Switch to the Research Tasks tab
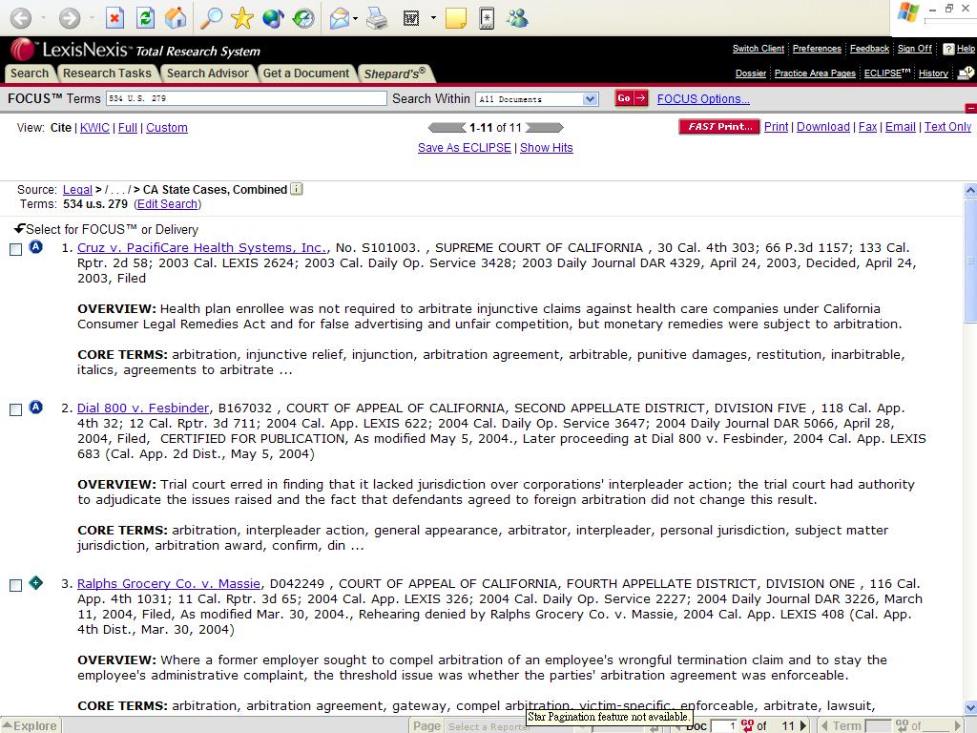Image resolution: width=977 pixels, height=733 pixels. (107, 73)
